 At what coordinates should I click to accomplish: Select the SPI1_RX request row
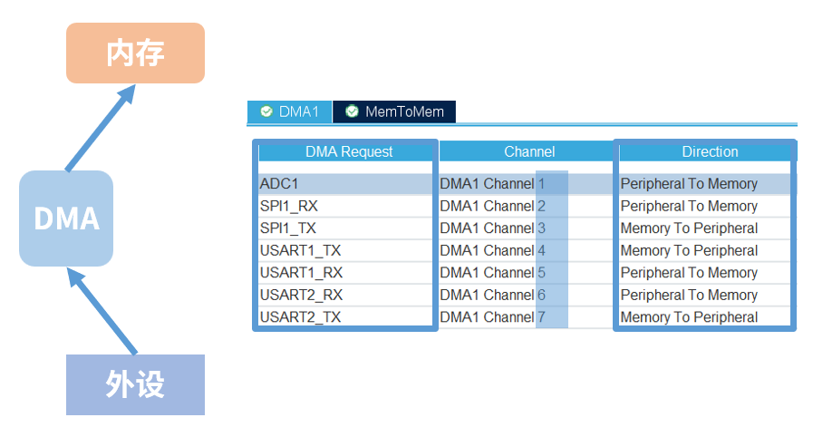pyautogui.click(x=345, y=206)
